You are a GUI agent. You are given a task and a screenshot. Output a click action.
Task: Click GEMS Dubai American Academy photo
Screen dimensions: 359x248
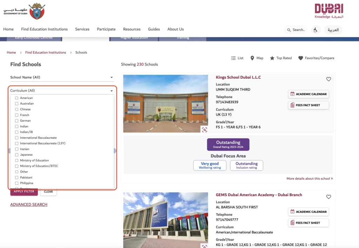click(165, 220)
